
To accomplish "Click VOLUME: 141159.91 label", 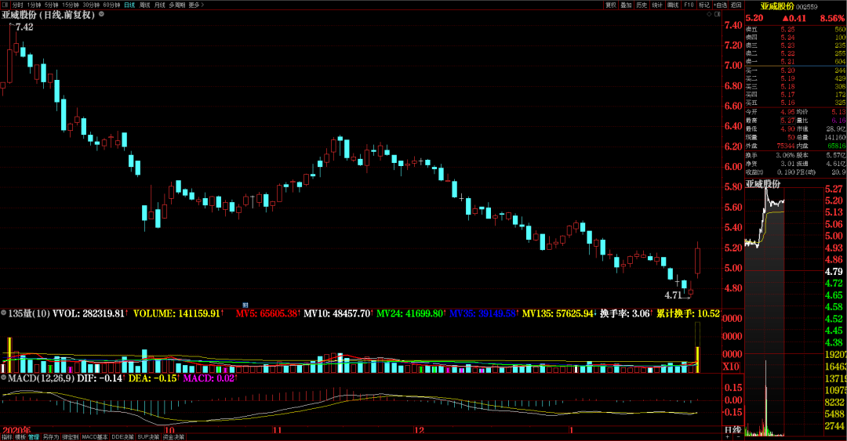I will tap(176, 313).
